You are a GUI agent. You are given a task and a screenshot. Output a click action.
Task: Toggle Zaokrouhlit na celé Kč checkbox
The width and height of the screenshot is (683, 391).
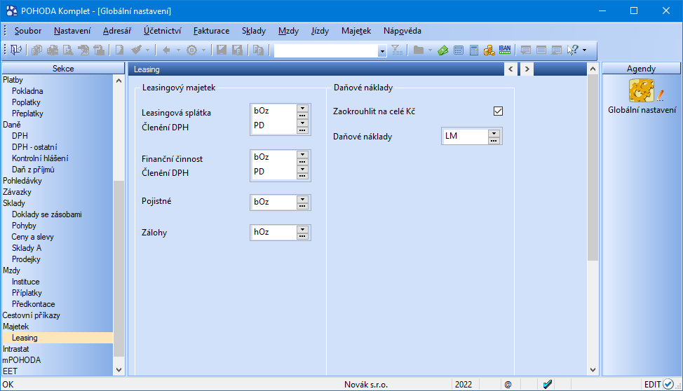click(x=499, y=111)
